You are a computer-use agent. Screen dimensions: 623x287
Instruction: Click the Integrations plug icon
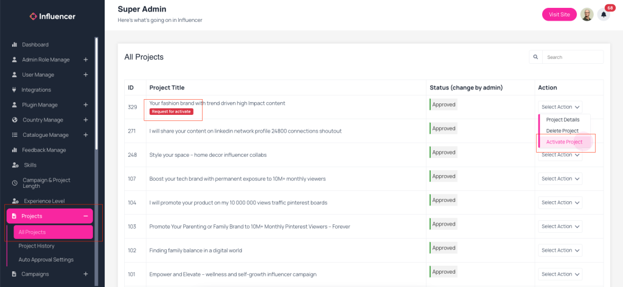[x=15, y=90]
